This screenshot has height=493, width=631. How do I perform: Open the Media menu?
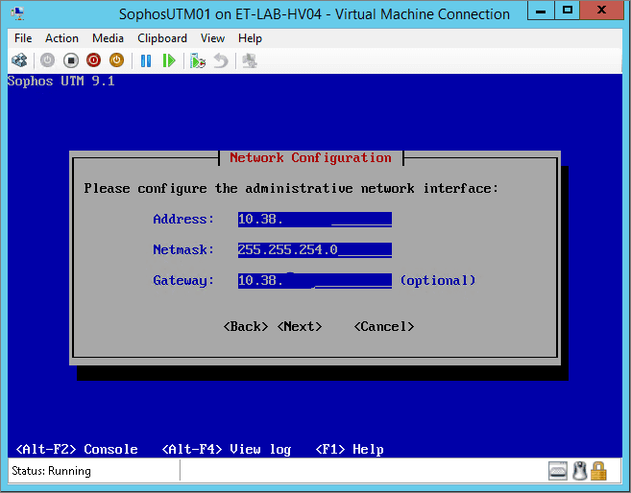click(108, 38)
